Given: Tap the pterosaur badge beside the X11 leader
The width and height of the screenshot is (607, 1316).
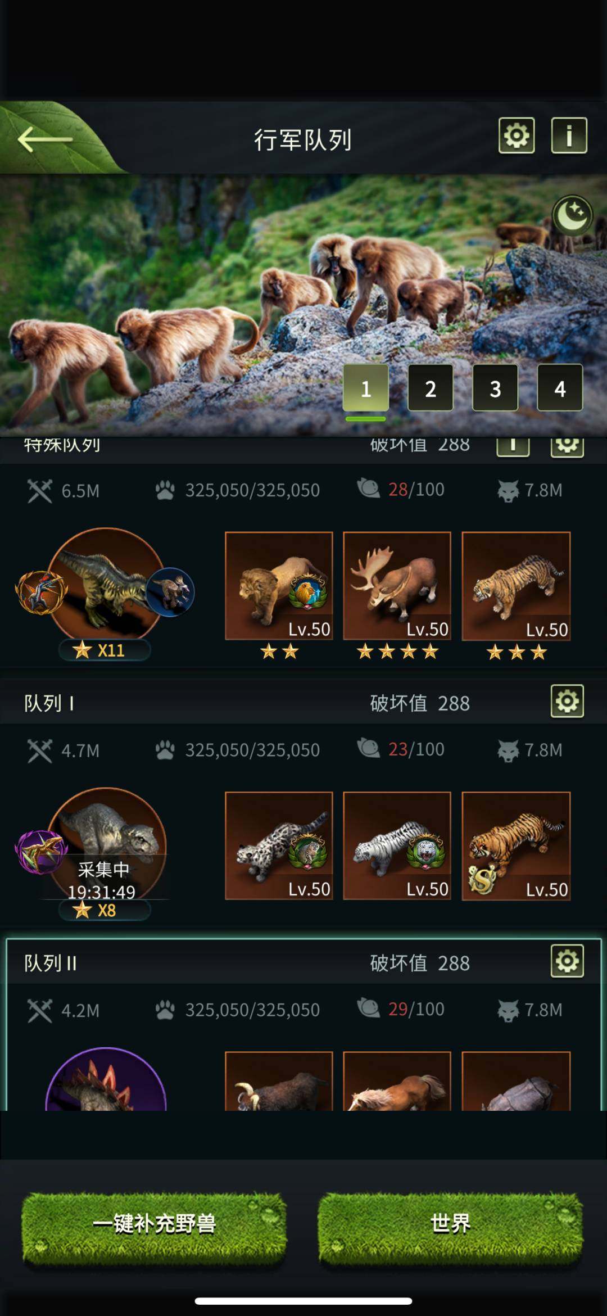Looking at the screenshot, I should [41, 593].
